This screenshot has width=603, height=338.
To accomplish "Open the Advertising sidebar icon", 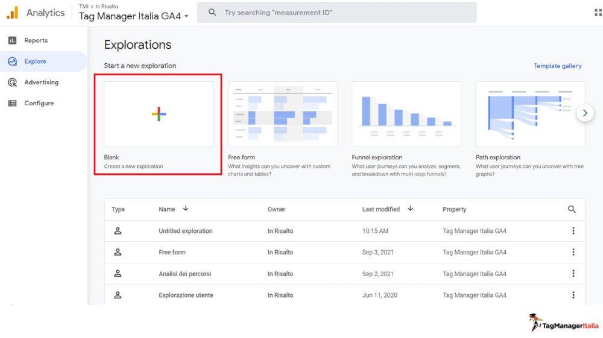I will pos(12,82).
